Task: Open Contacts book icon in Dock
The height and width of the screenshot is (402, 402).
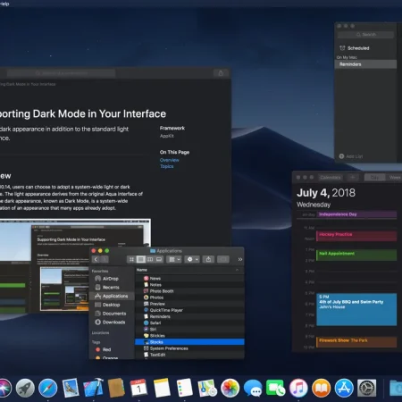Action: 116,388
